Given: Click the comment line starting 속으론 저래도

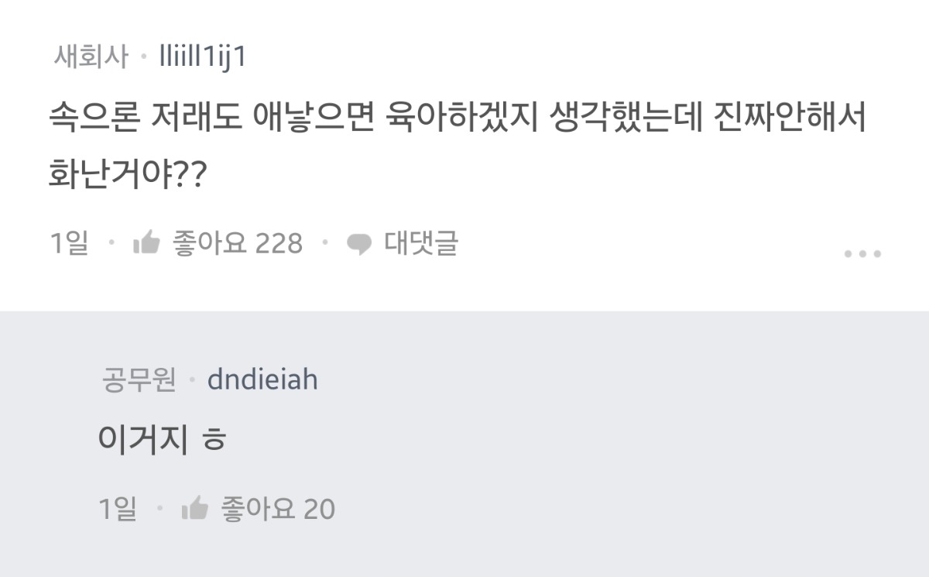Looking at the screenshot, I should (x=457, y=118).
